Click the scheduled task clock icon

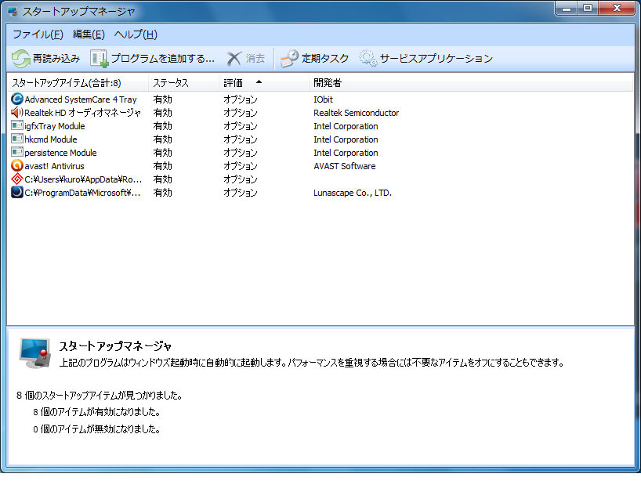(289, 59)
